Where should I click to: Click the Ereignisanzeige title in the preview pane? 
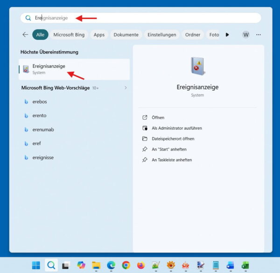197,87
